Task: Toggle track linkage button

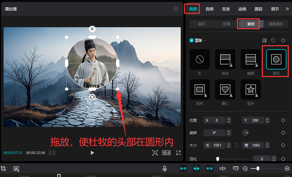Action: tap(209, 168)
